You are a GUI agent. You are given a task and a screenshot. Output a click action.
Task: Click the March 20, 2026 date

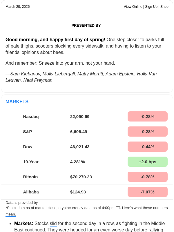(x=17, y=7)
